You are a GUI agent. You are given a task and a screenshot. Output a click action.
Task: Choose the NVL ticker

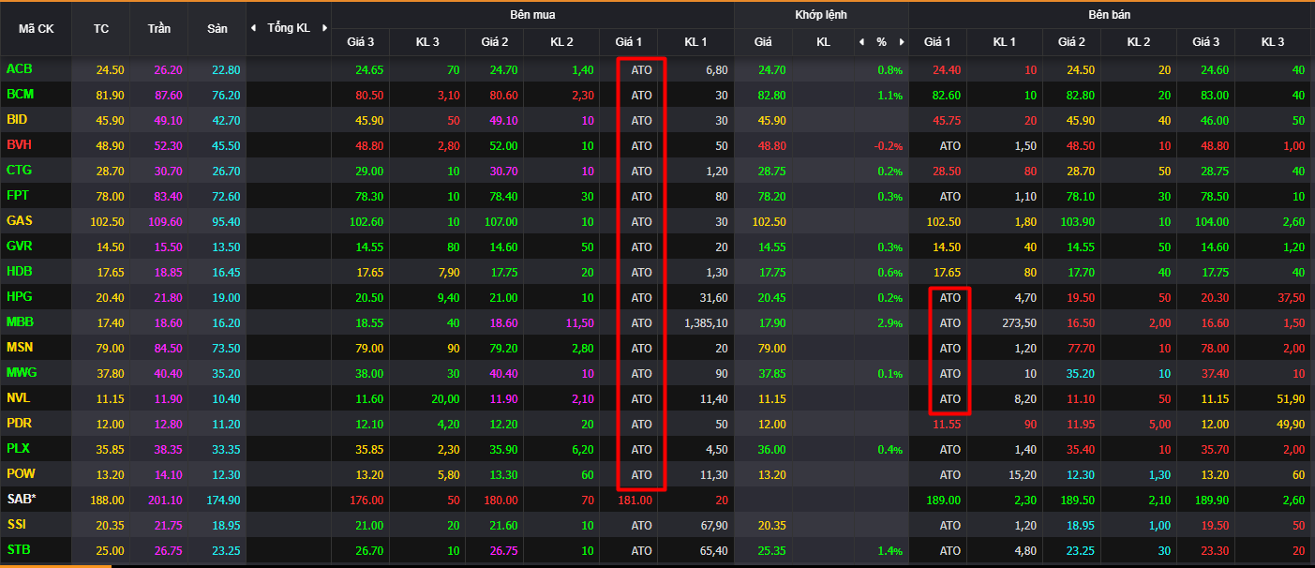coord(19,397)
